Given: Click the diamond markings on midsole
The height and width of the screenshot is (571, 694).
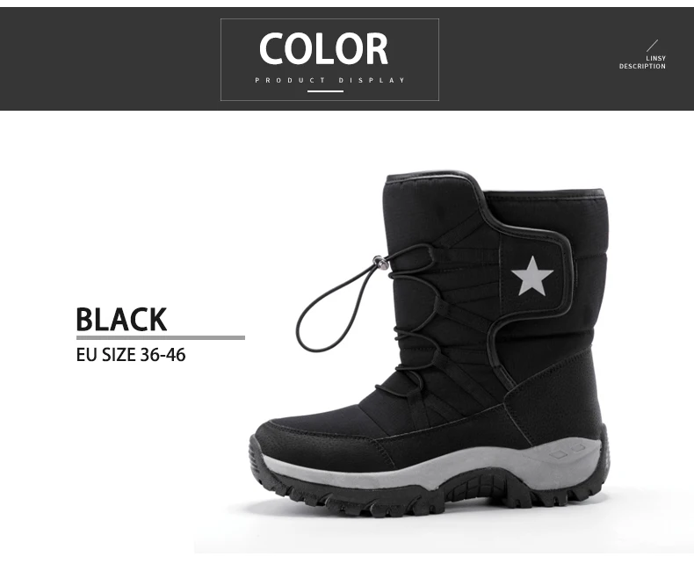Looking at the screenshot, I should tap(567, 452).
